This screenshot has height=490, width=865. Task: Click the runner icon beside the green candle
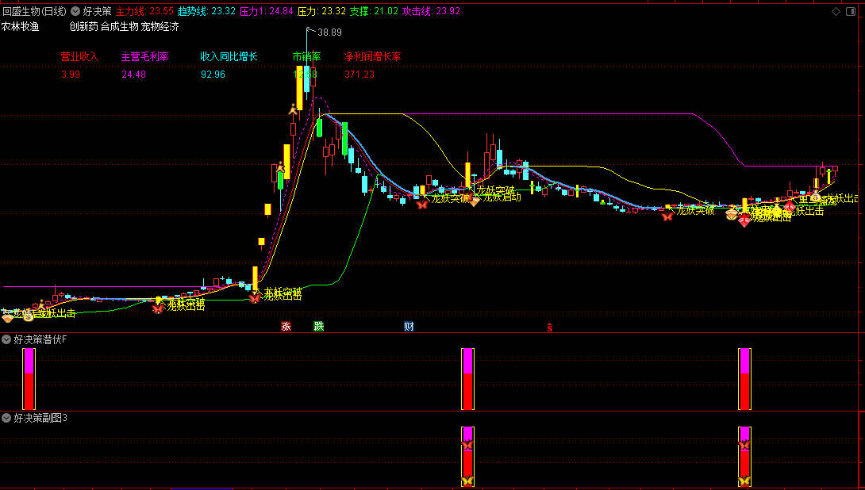click(280, 167)
